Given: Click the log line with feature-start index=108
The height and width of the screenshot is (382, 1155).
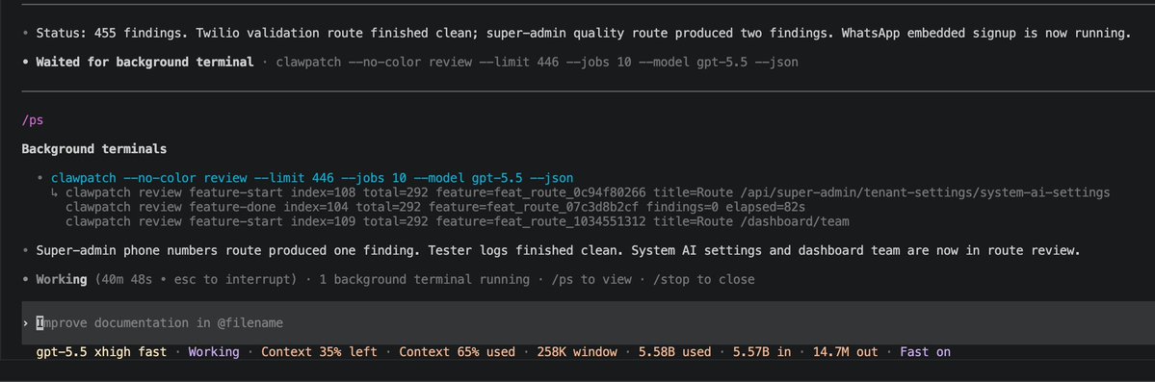Looking at the screenshot, I should 588,192.
